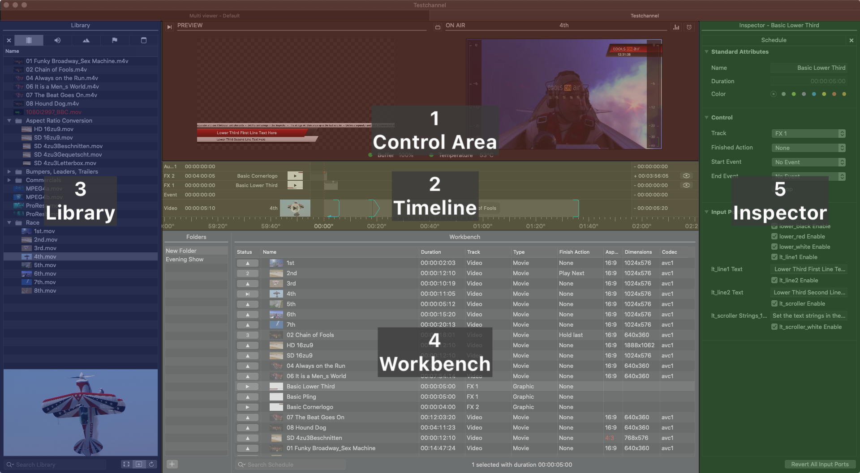Add a new folder with plus button
This screenshot has width=860, height=473.
[172, 464]
